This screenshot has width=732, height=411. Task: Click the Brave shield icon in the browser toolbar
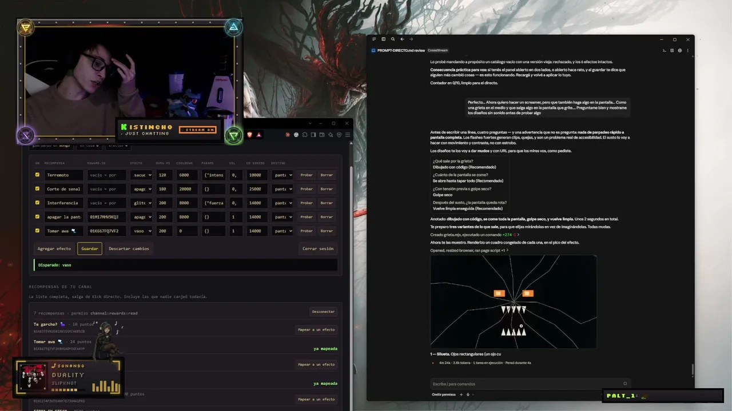(x=250, y=135)
